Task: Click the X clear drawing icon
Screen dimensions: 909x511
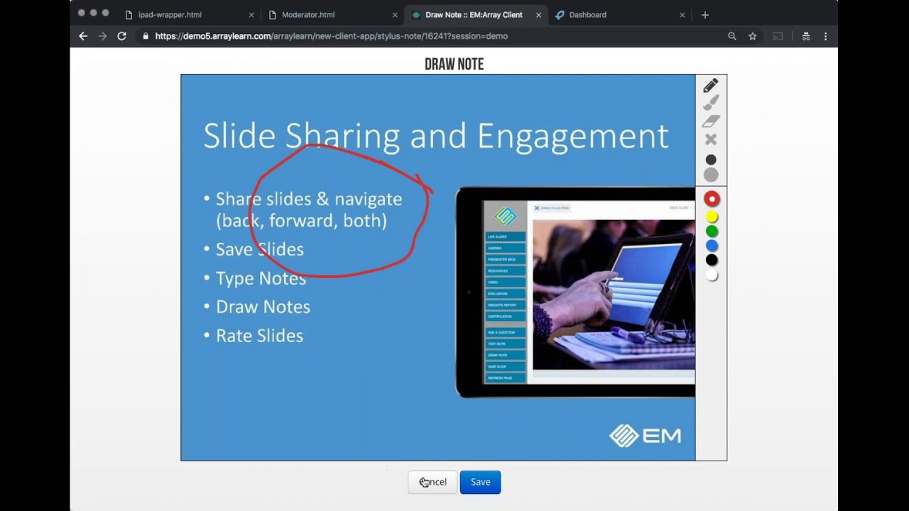Action: pyautogui.click(x=711, y=139)
